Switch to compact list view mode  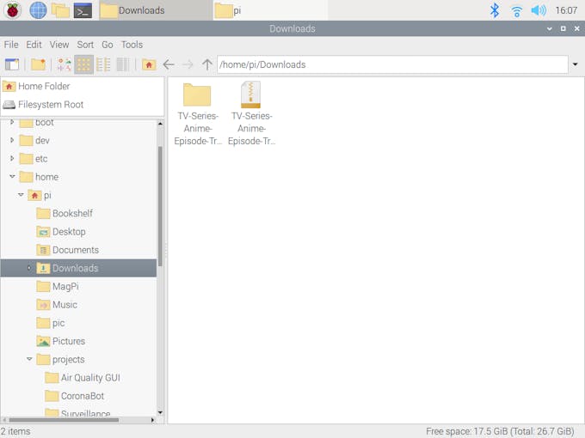pos(103,64)
